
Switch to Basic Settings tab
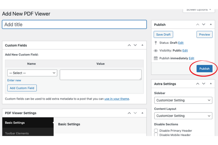click(28, 123)
